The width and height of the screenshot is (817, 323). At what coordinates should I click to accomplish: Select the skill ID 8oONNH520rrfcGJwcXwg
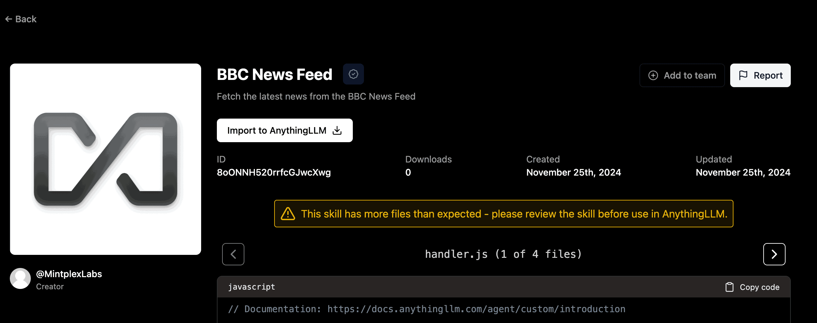coord(274,172)
